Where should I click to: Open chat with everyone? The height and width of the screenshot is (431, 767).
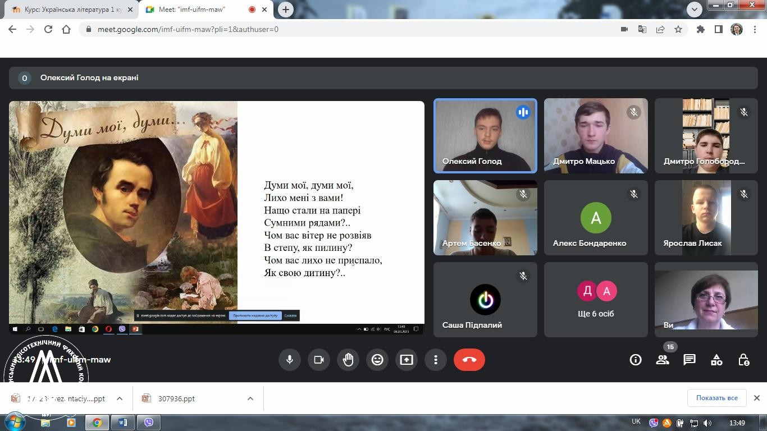pyautogui.click(x=690, y=360)
